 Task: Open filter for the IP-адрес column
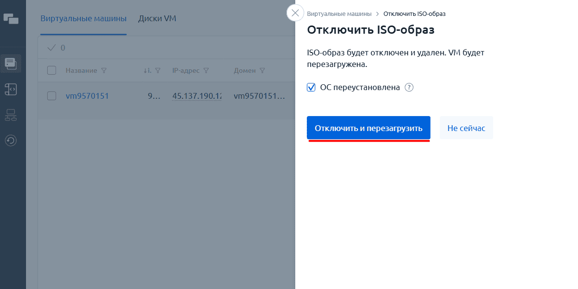tap(206, 71)
